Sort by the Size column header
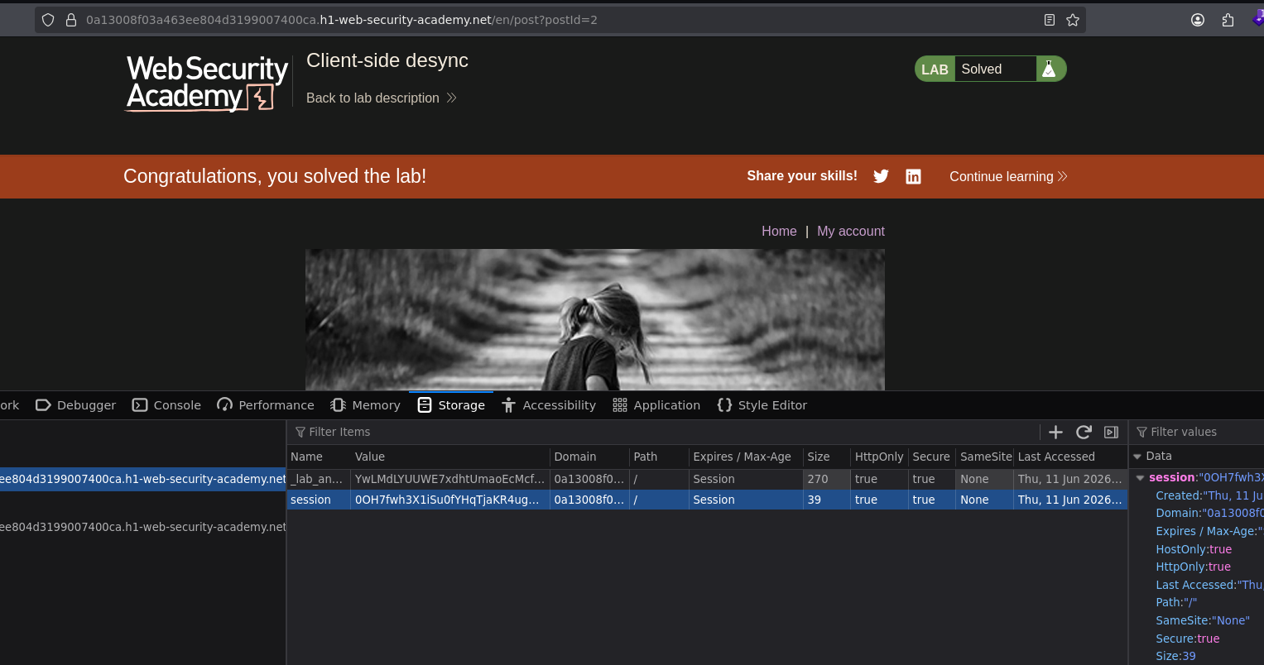 (x=827, y=457)
